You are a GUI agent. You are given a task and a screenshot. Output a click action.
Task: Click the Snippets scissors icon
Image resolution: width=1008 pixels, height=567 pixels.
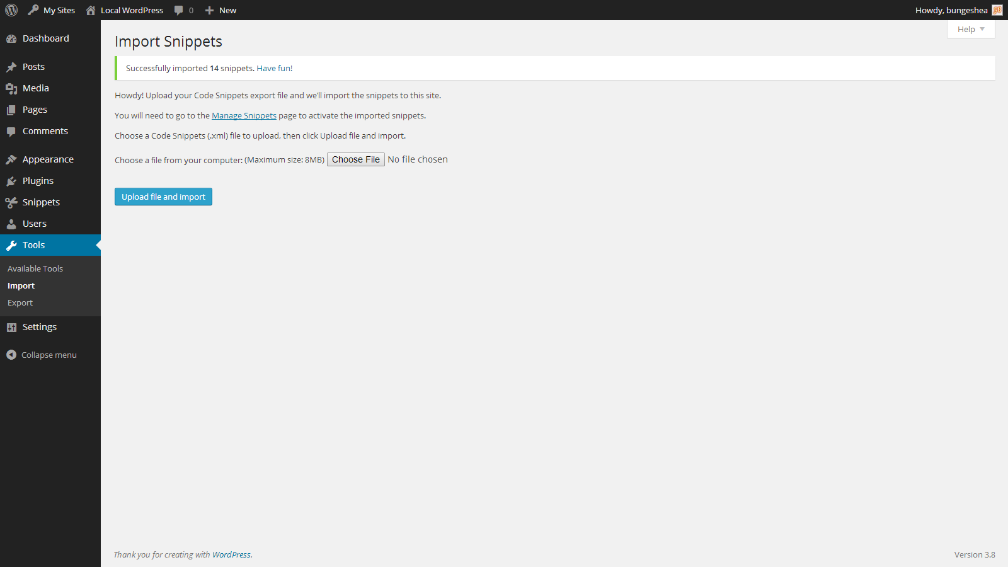[11, 202]
